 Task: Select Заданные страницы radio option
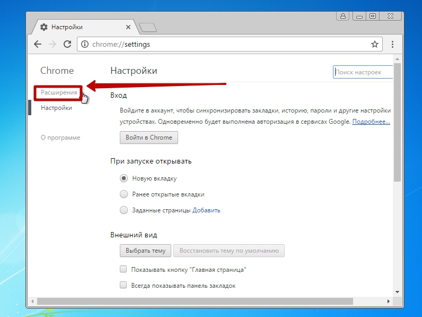pos(124,210)
